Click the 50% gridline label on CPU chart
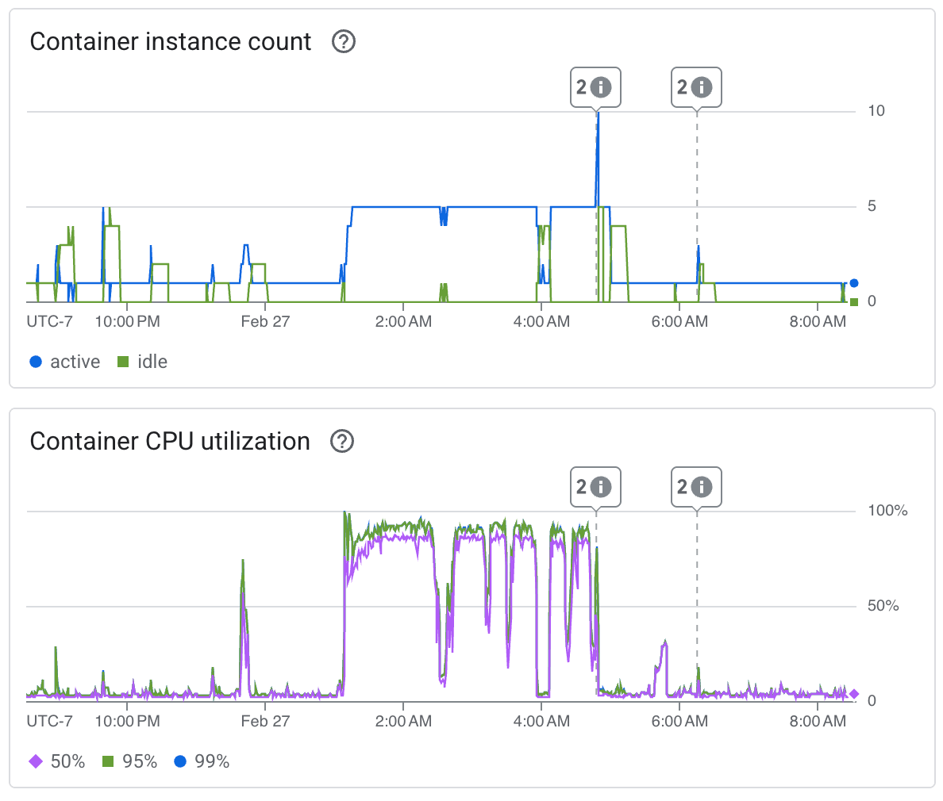The width and height of the screenshot is (943, 801). click(883, 605)
